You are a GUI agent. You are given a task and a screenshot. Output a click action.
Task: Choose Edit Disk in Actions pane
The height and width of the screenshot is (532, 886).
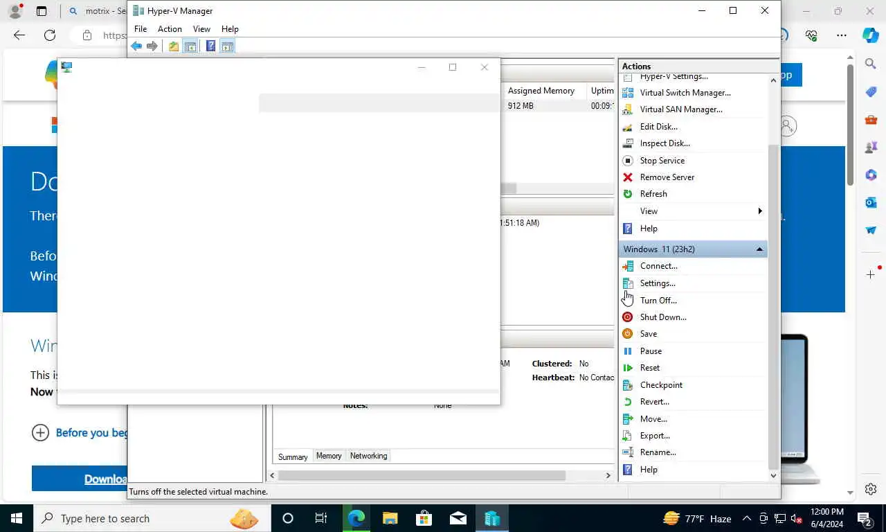tap(659, 127)
